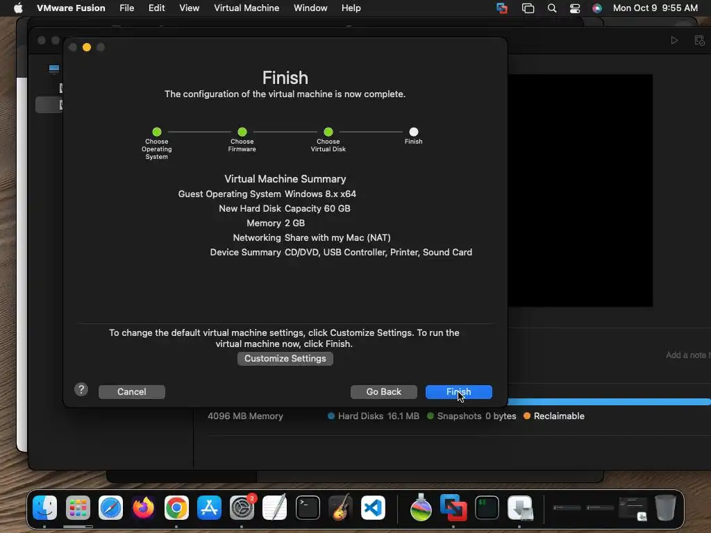
Task: Open Launchpad from the Dock
Action: tap(78, 507)
